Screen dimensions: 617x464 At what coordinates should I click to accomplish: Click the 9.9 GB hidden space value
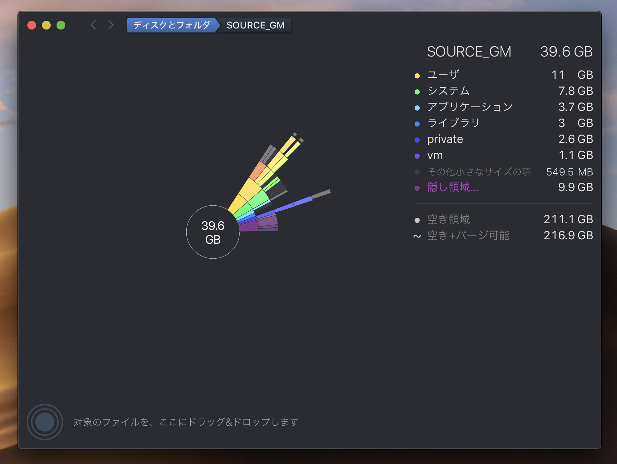(576, 187)
